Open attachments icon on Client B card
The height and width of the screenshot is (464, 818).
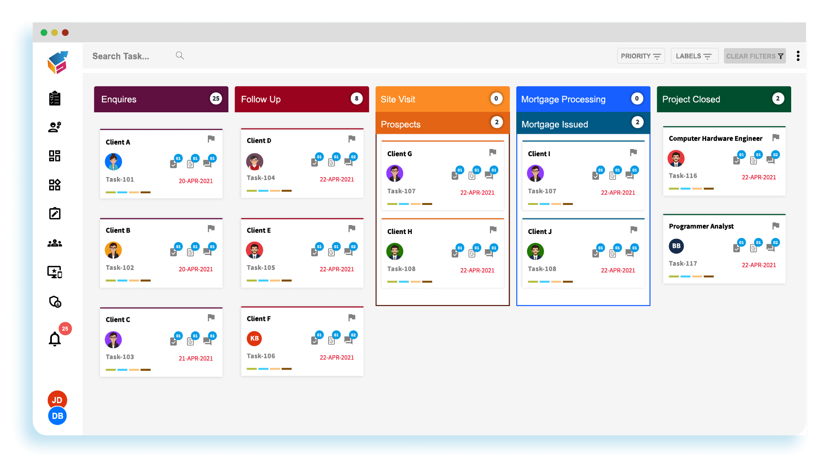coord(191,252)
